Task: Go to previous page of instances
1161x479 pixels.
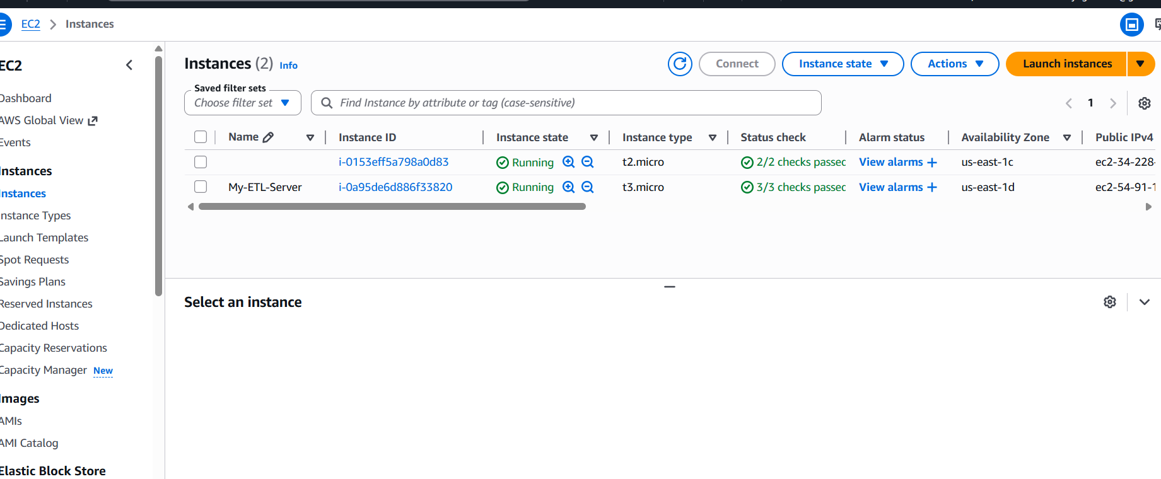Action: pos(1069,103)
